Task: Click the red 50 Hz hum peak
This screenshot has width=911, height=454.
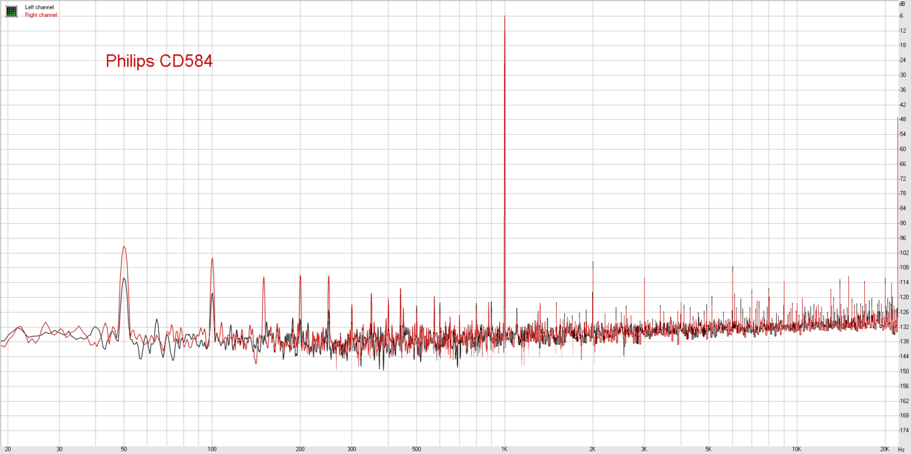Action: tap(125, 247)
